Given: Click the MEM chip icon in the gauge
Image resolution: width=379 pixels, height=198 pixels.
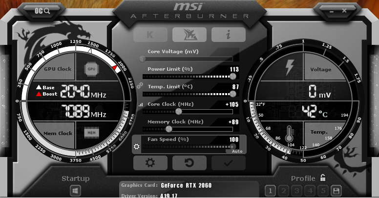Looking at the screenshot, I should coord(91,133).
